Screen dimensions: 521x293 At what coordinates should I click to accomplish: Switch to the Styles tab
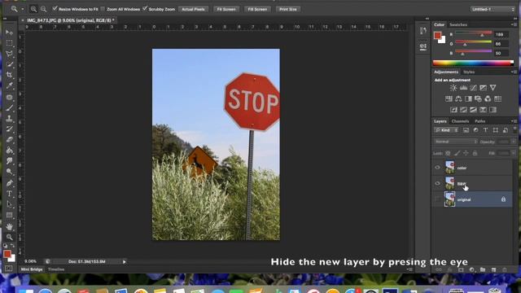[x=469, y=72]
